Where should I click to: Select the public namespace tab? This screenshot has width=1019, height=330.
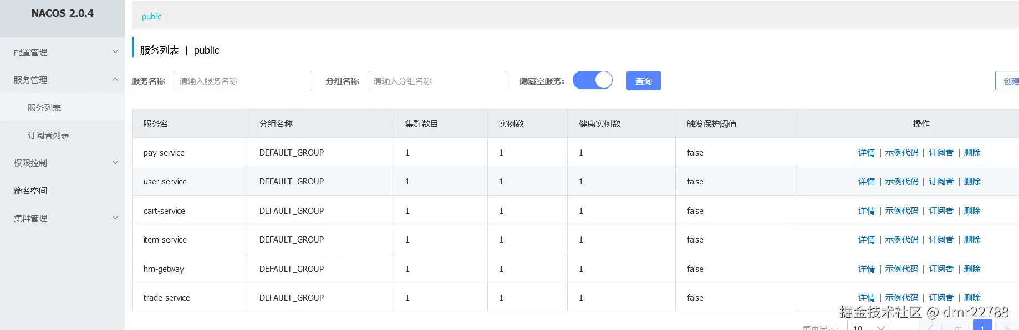coord(151,17)
